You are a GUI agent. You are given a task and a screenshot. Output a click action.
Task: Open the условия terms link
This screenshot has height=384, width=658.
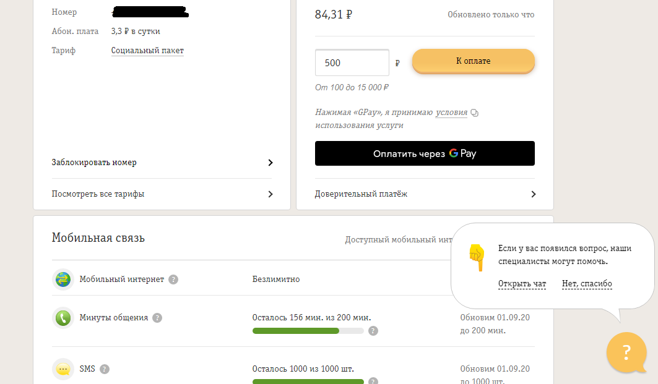click(x=451, y=113)
